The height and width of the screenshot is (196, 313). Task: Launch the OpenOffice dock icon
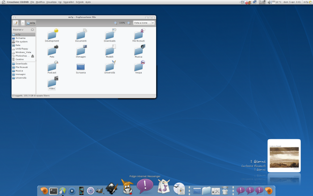tap(179, 188)
